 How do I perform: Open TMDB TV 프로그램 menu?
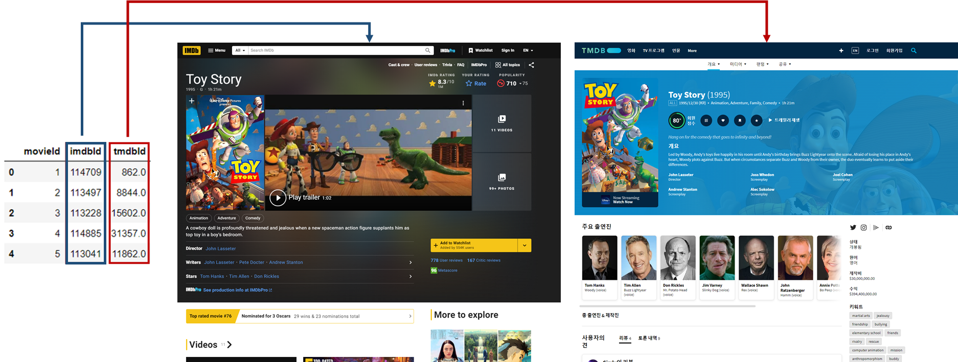coord(653,51)
